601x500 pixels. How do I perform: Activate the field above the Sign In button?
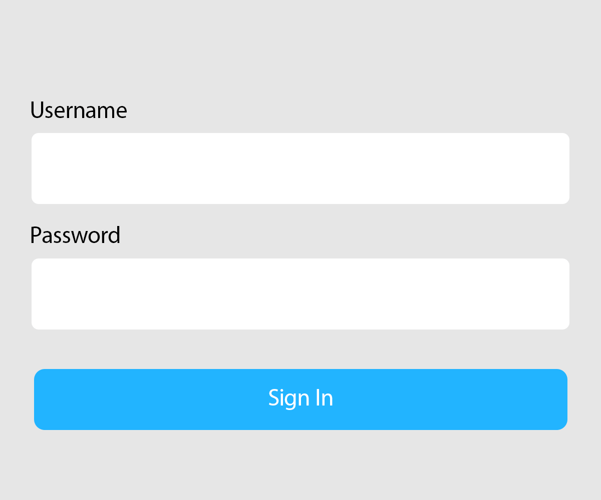coord(300,294)
